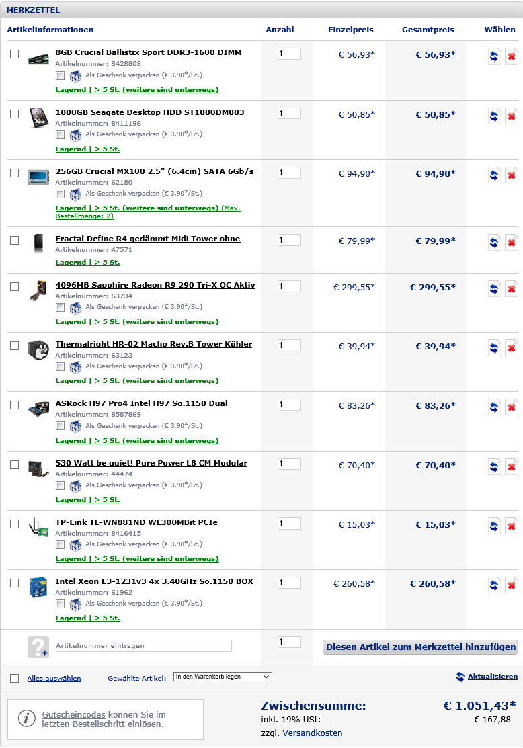The height and width of the screenshot is (748, 523).
Task: Delete the TP-Link WLAN card entry
Action: tap(512, 526)
